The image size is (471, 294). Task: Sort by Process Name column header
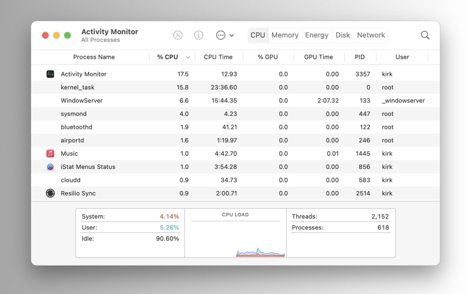click(x=94, y=57)
